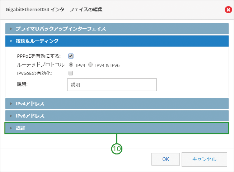Image resolution: width=234 pixels, height=172 pixels.
Task: Click the dialog title GigabitEthernet0/4 インターフェイスの編集
Action: coord(54,10)
